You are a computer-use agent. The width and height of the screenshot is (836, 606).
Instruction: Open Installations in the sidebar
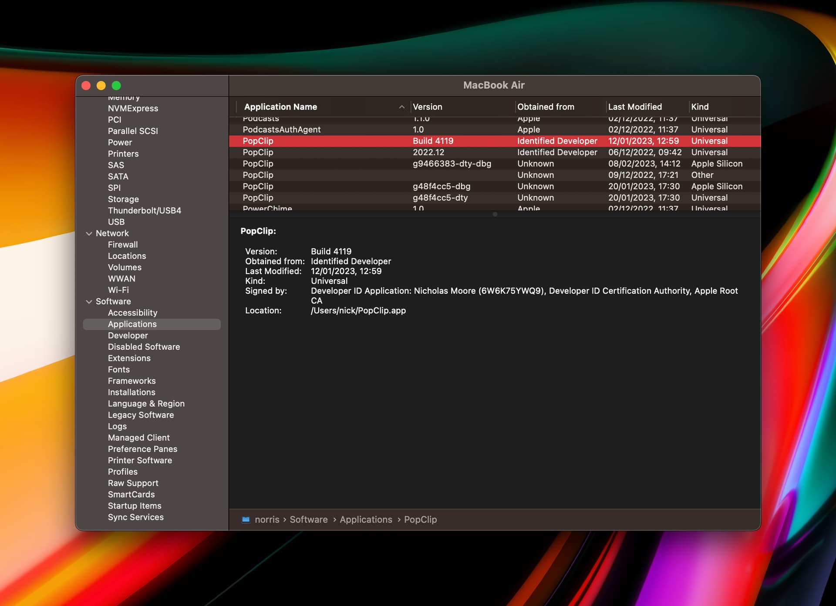tap(131, 392)
